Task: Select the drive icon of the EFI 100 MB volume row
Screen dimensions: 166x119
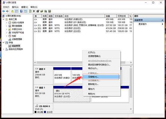Action: pyautogui.click(x=35, y=22)
